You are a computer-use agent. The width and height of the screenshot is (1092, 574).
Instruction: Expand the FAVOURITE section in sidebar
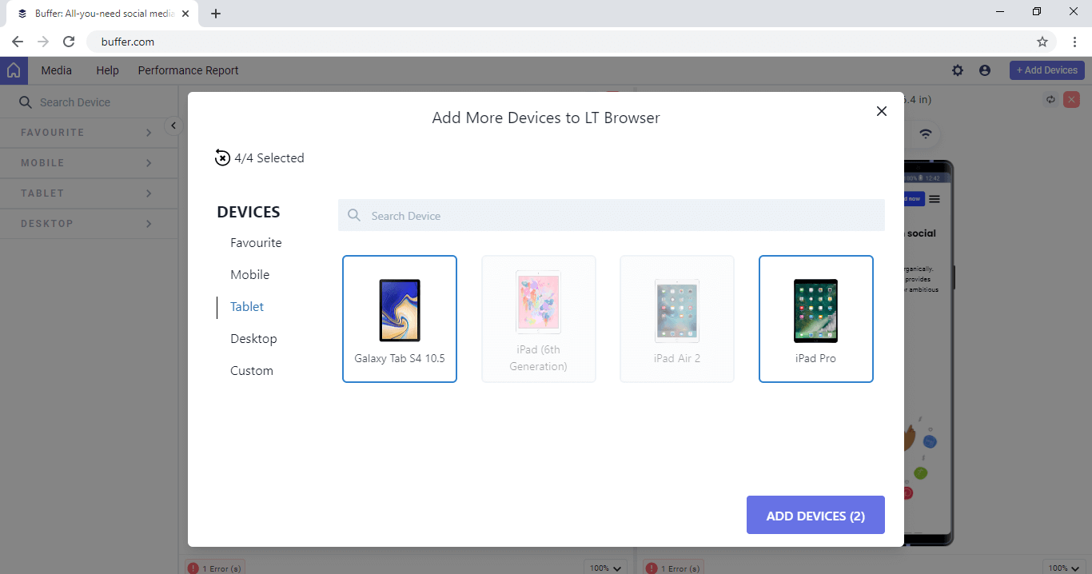[x=86, y=133]
